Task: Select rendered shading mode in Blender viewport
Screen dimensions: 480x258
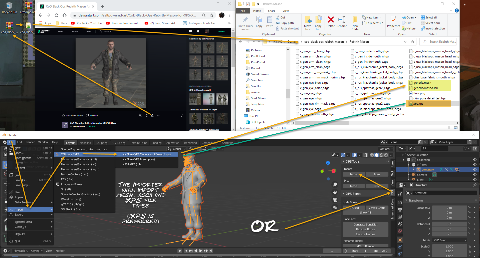Action: (x=386, y=155)
